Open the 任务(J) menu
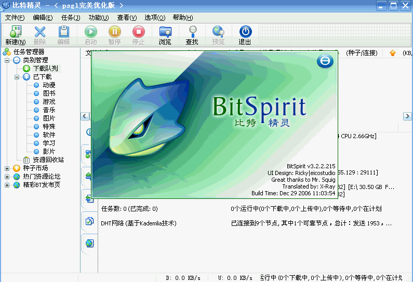The height and width of the screenshot is (282, 413). [x=71, y=18]
